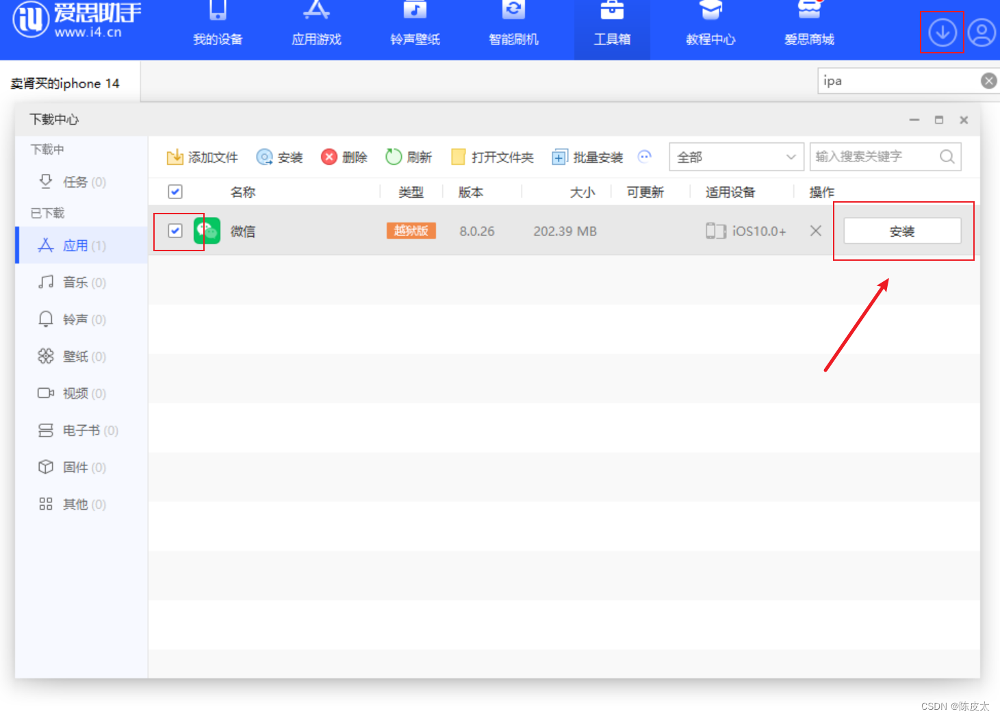
Task: Open the download center arrow icon
Action: coord(942,32)
